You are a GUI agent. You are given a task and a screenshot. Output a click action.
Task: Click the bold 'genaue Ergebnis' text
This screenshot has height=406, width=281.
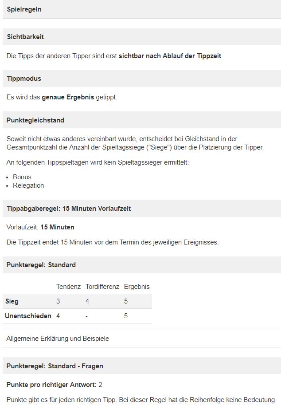click(68, 97)
